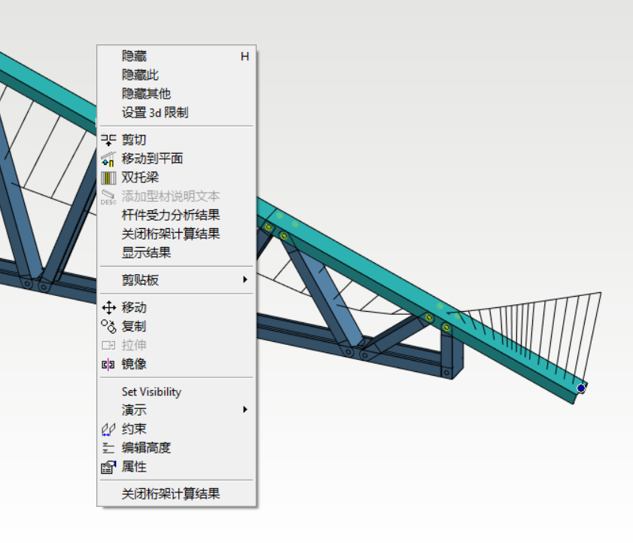Click the 演示 menu label

tap(134, 410)
